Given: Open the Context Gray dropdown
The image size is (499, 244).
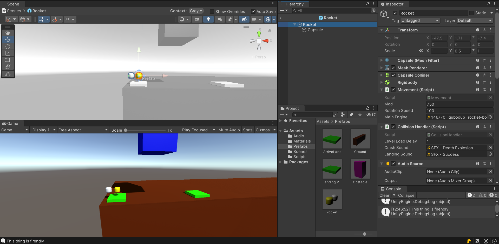Looking at the screenshot, I should point(196,11).
